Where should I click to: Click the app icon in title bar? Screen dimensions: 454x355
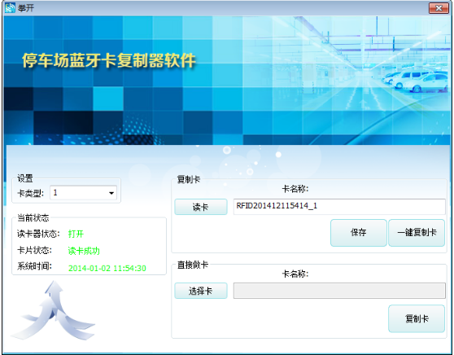click(x=10, y=8)
